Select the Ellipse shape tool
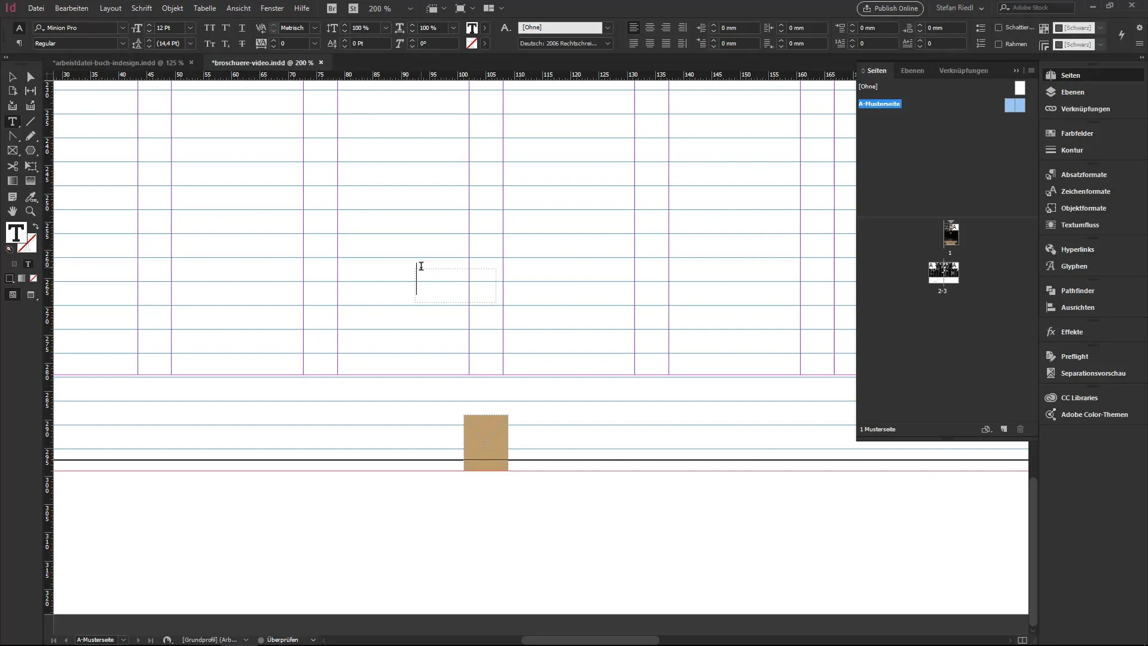1148x646 pixels. [30, 151]
